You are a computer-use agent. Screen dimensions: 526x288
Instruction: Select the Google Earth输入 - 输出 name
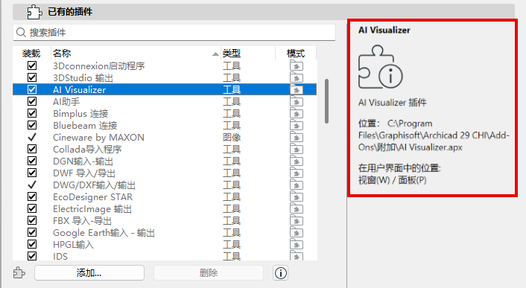point(104,232)
